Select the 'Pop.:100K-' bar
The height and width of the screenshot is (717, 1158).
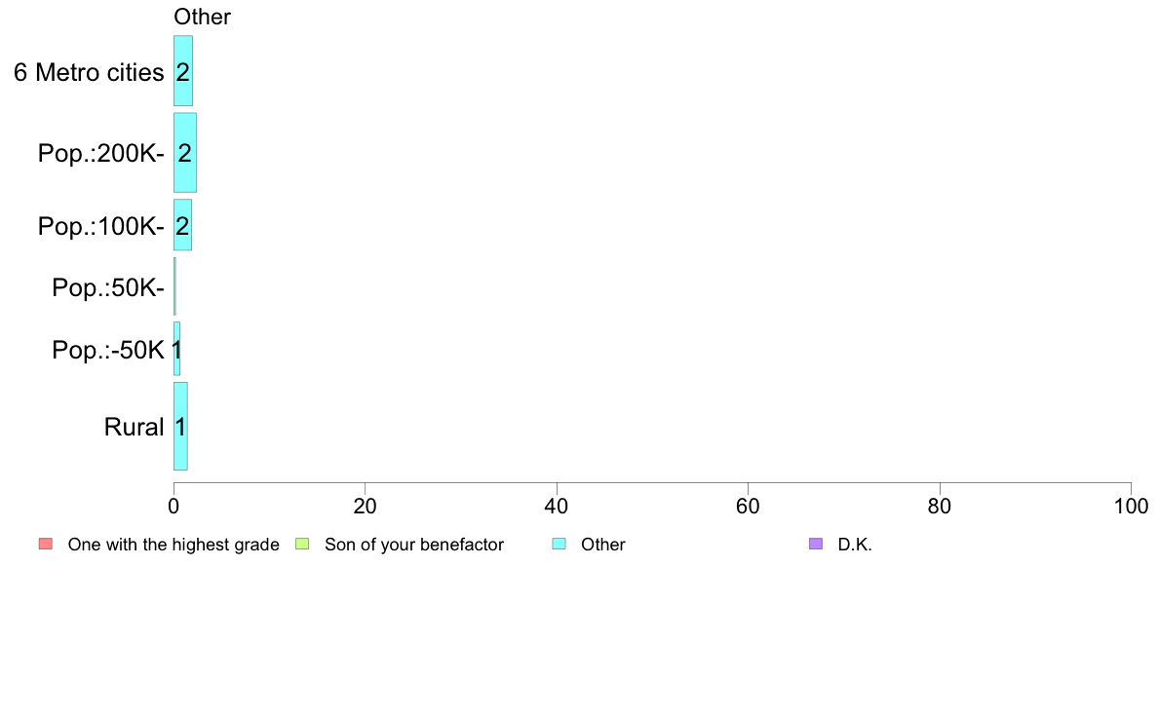pos(182,225)
